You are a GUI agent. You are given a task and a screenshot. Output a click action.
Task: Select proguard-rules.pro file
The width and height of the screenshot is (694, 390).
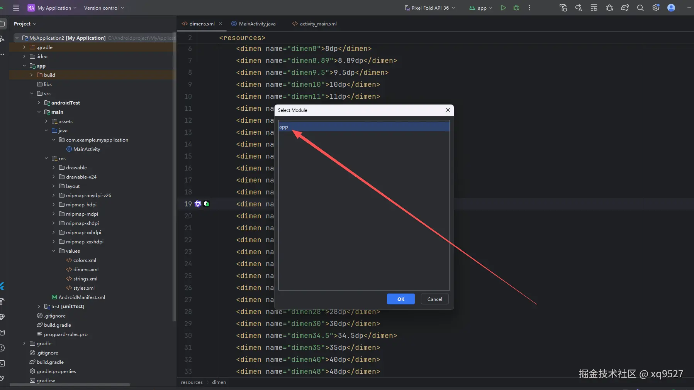62,334
